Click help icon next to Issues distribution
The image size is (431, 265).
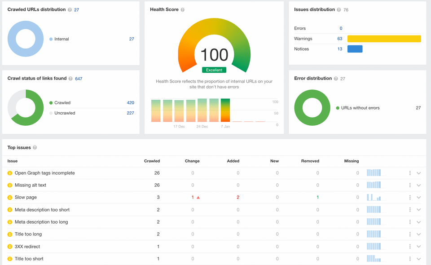click(x=339, y=10)
